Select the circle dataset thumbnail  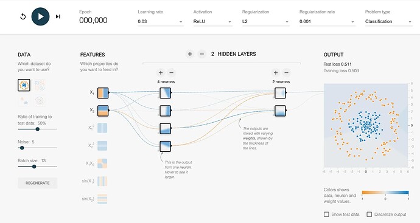pyautogui.click(x=24, y=85)
